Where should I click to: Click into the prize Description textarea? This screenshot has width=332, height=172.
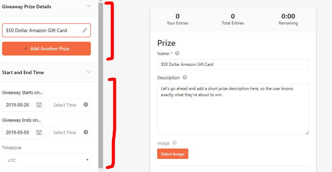point(233,109)
